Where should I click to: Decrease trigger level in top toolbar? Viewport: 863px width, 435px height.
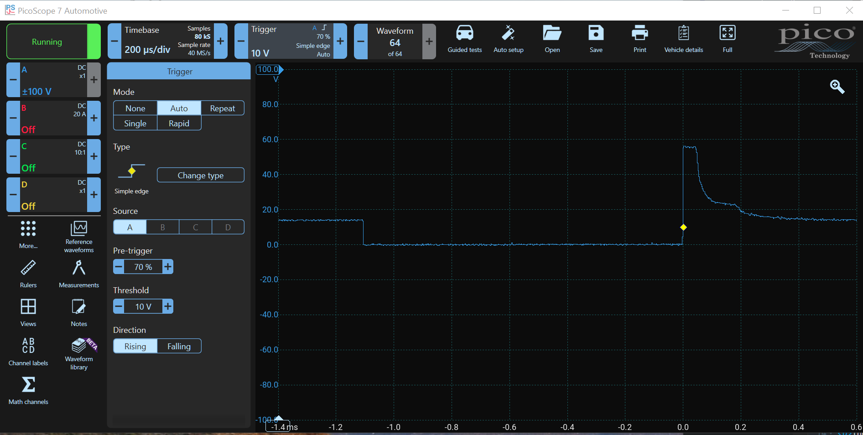click(x=241, y=41)
